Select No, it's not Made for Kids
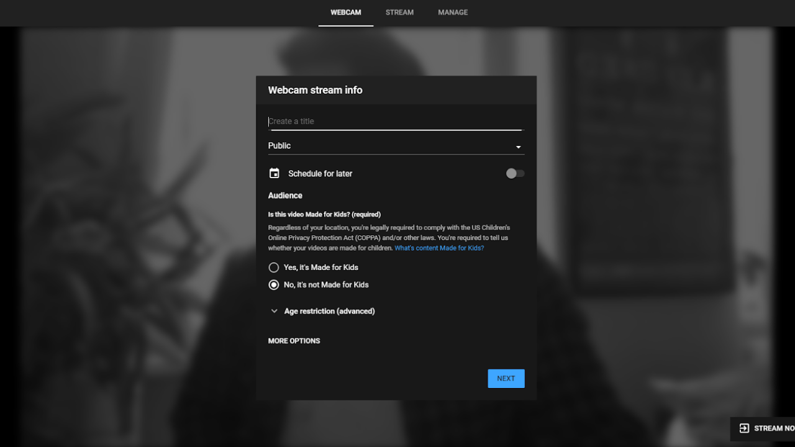 tap(319, 285)
